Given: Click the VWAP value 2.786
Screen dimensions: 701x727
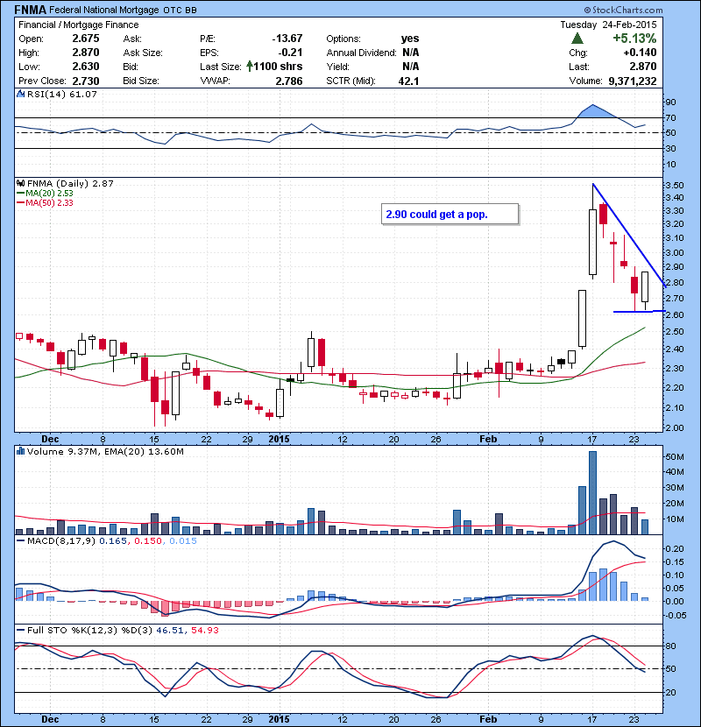Looking at the screenshot, I should click(289, 81).
